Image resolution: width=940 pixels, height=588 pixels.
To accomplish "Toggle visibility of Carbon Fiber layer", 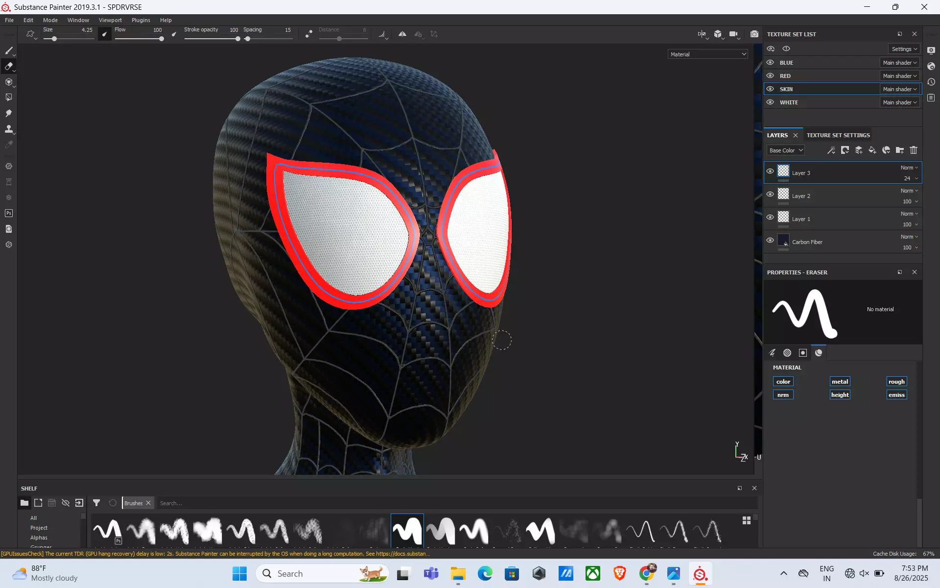I will click(x=770, y=241).
